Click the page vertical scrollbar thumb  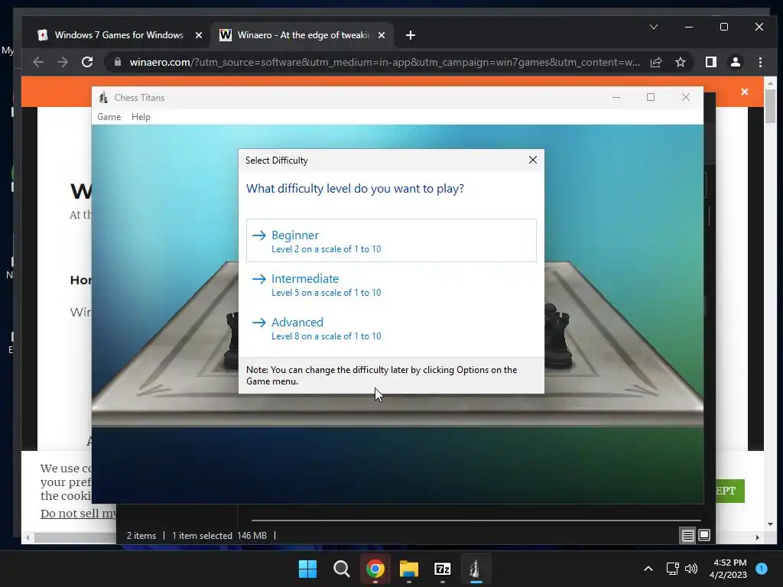770,105
